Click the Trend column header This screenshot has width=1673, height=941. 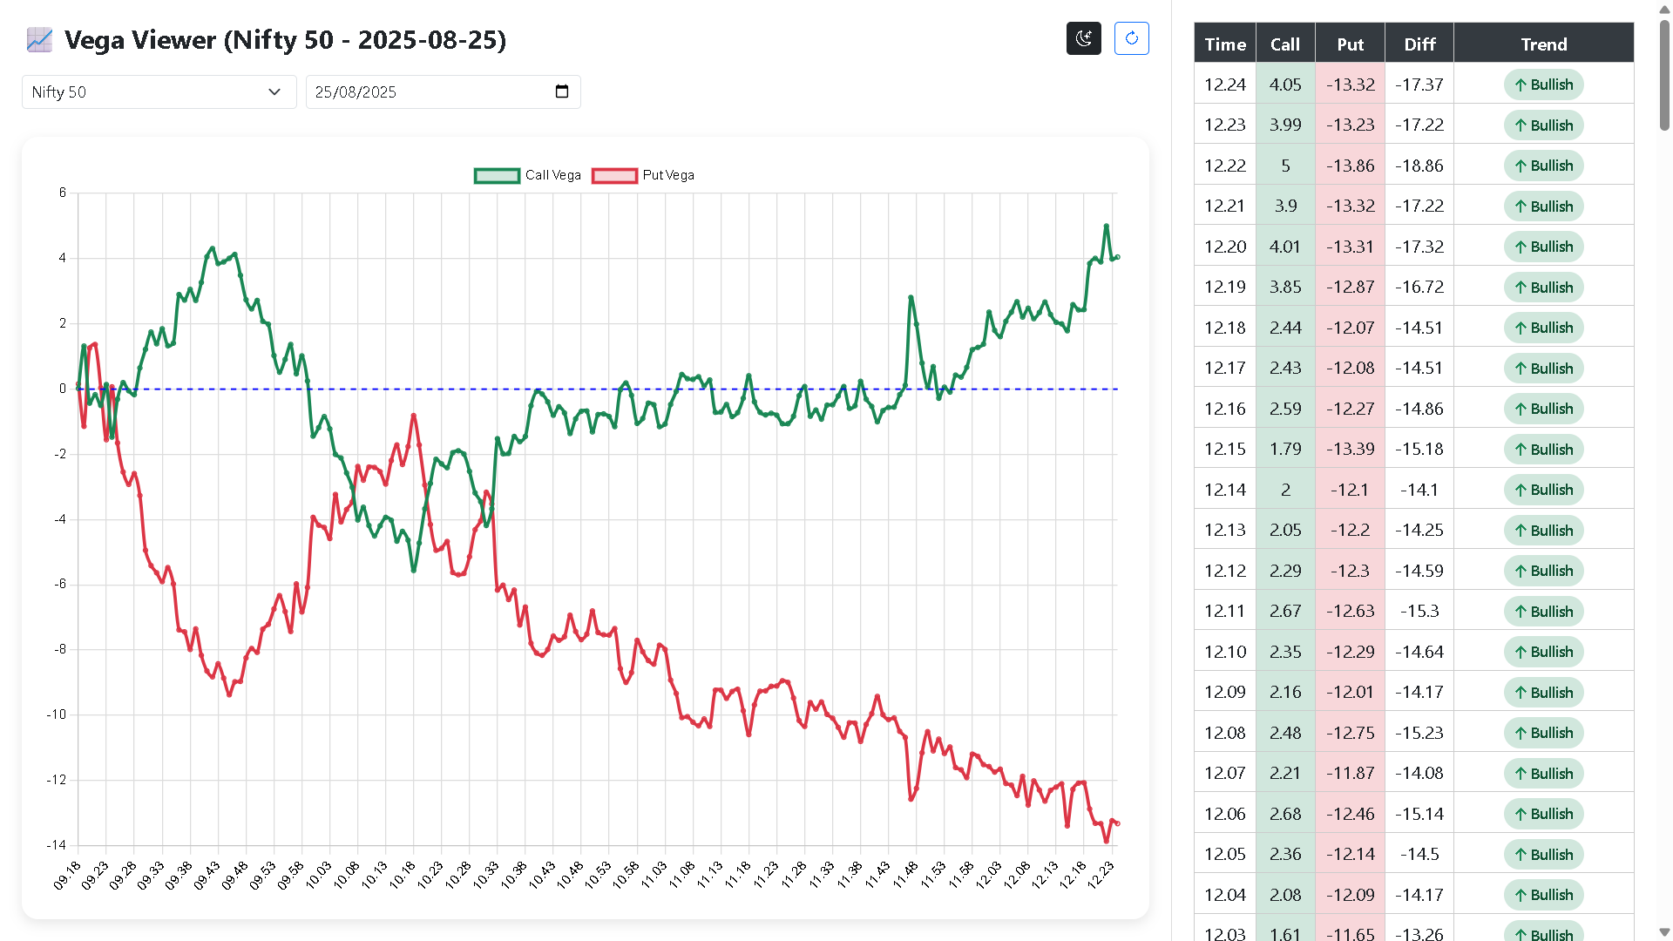[1543, 43]
